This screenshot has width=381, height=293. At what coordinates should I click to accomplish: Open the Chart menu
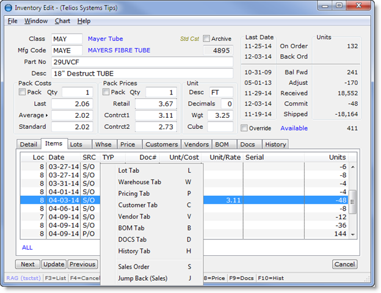(62, 21)
